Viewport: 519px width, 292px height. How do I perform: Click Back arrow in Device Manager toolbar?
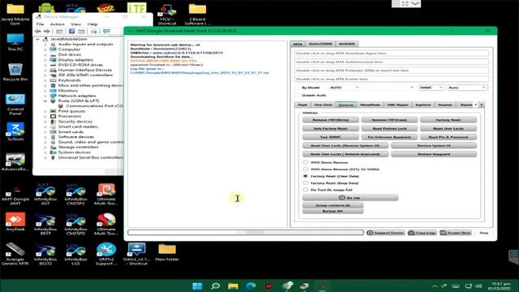point(38,31)
